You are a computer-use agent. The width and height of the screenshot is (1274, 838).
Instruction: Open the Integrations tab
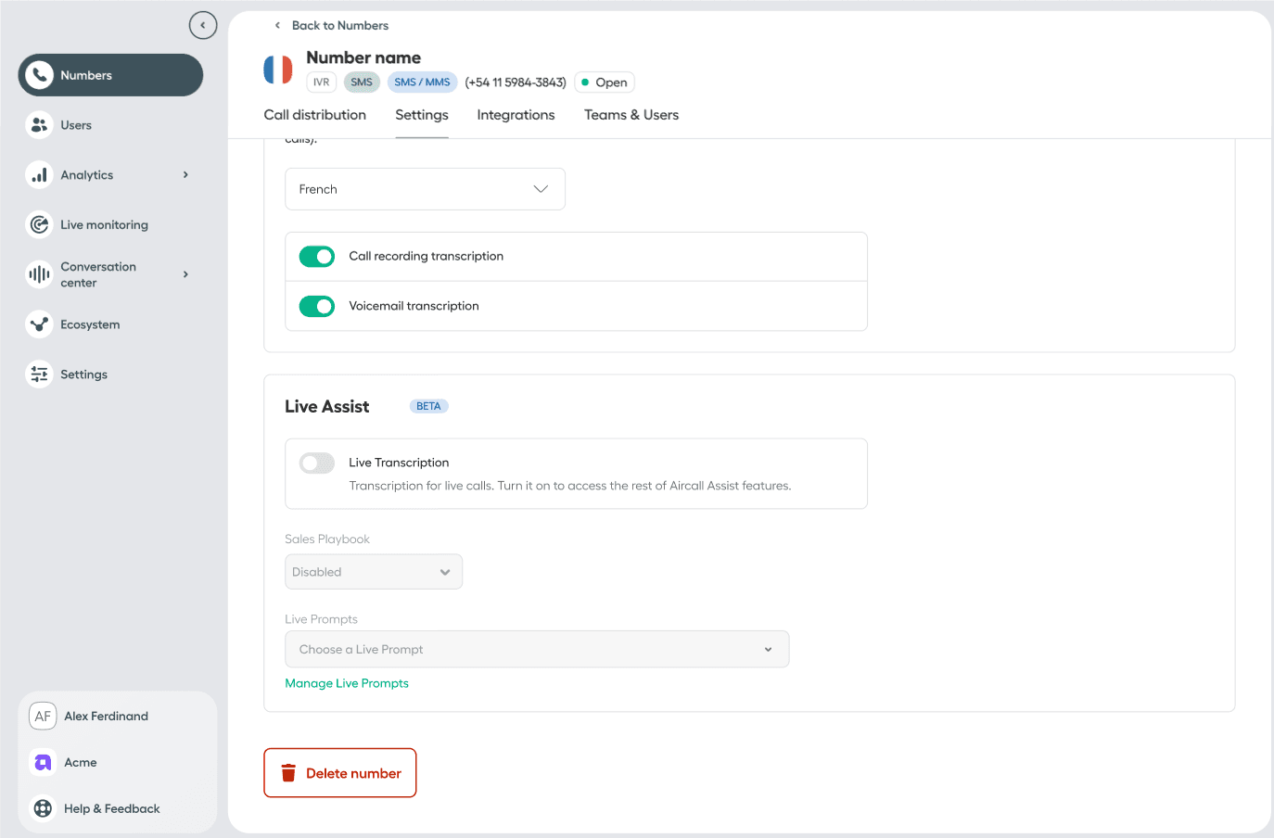pyautogui.click(x=516, y=115)
